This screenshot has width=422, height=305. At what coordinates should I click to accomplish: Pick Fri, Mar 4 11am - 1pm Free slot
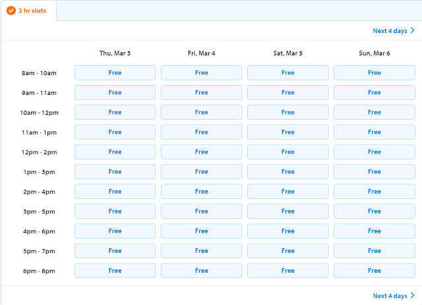click(x=201, y=132)
